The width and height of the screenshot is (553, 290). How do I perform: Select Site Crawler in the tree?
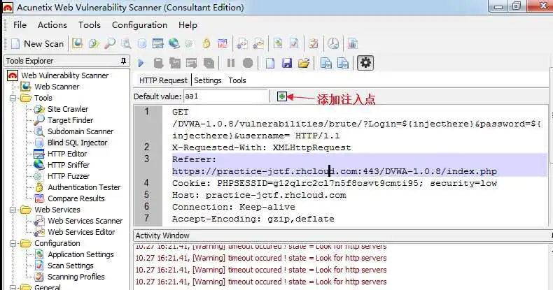[68, 109]
